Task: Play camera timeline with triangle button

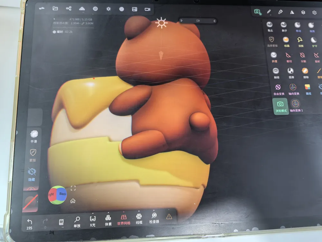Action: click(182, 21)
